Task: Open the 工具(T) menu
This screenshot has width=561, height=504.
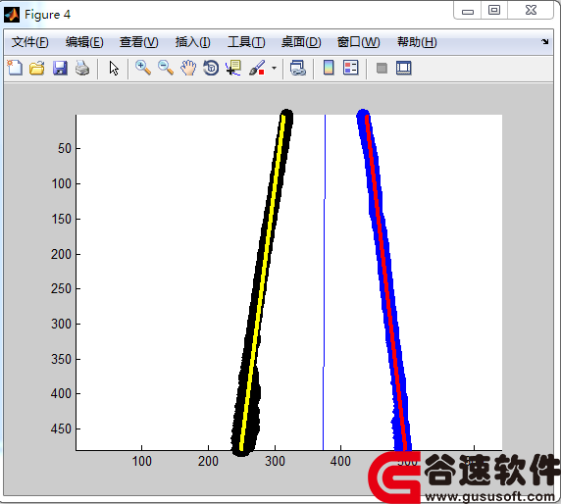Action: click(246, 42)
